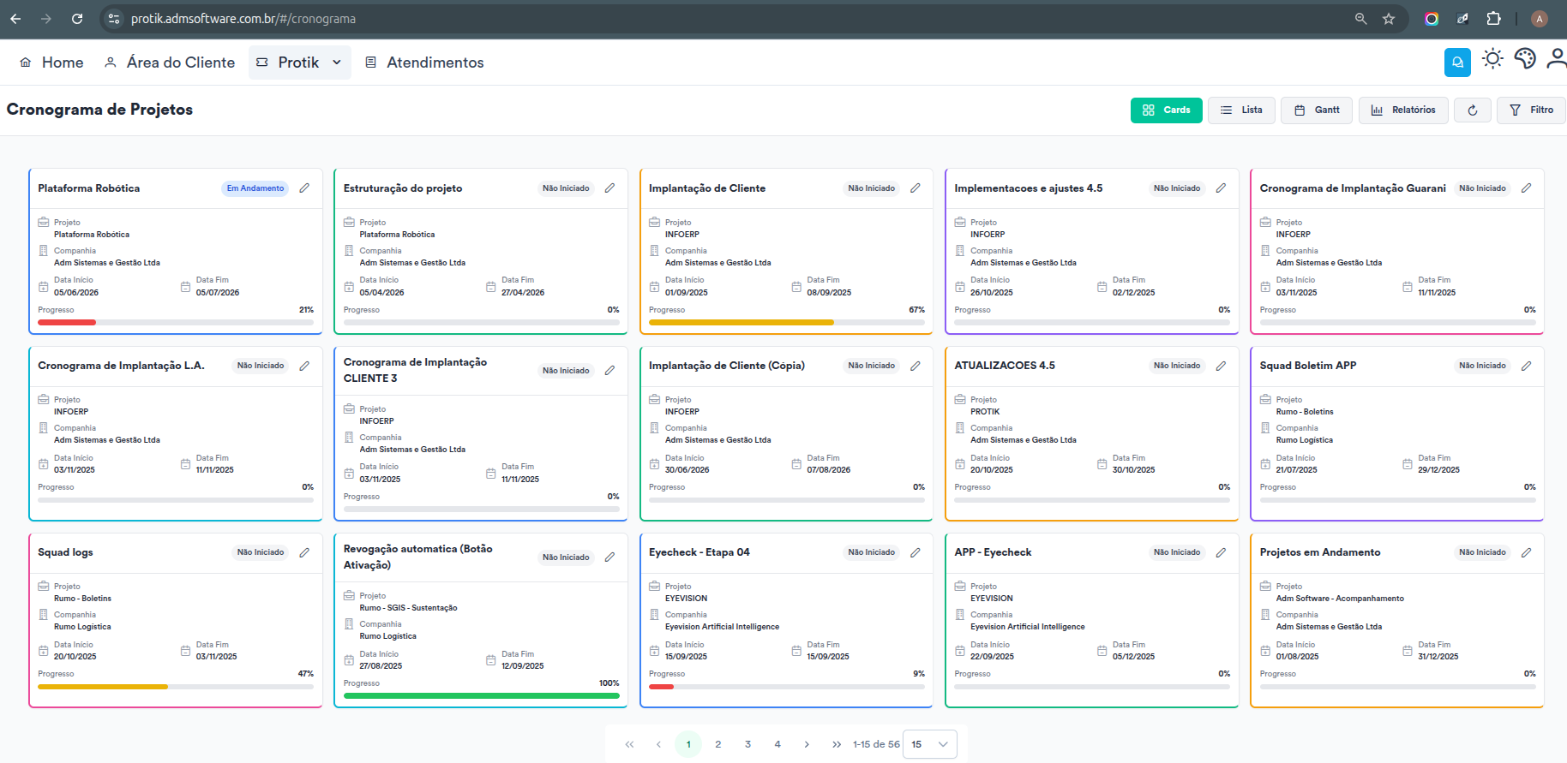1567x763 pixels.
Task: Open the Filtro panel
Action: [1531, 110]
